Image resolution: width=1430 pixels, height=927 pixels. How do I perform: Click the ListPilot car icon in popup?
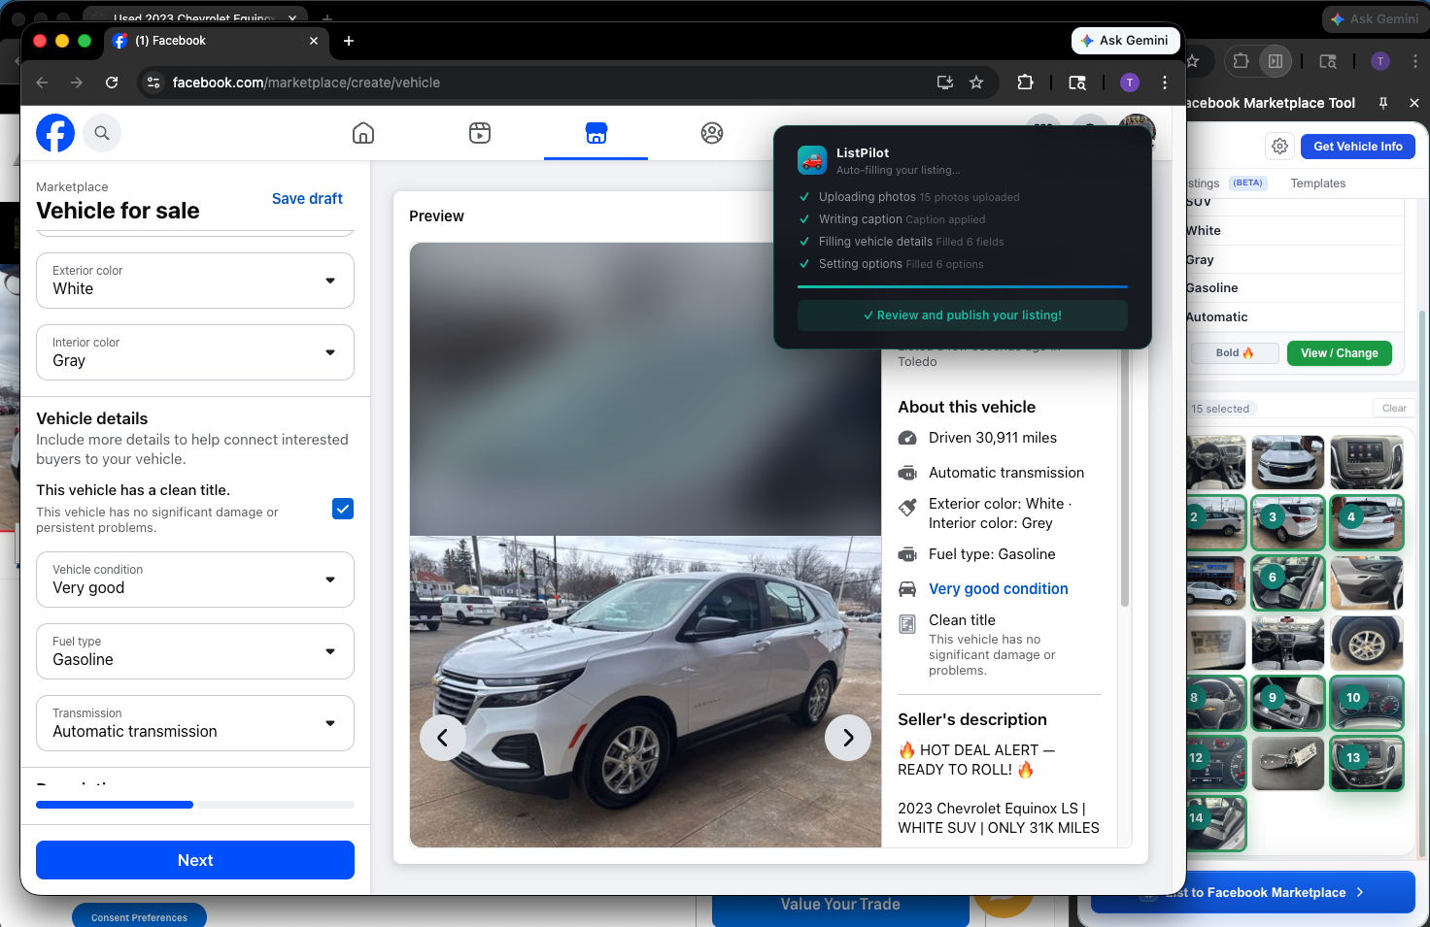(x=812, y=160)
